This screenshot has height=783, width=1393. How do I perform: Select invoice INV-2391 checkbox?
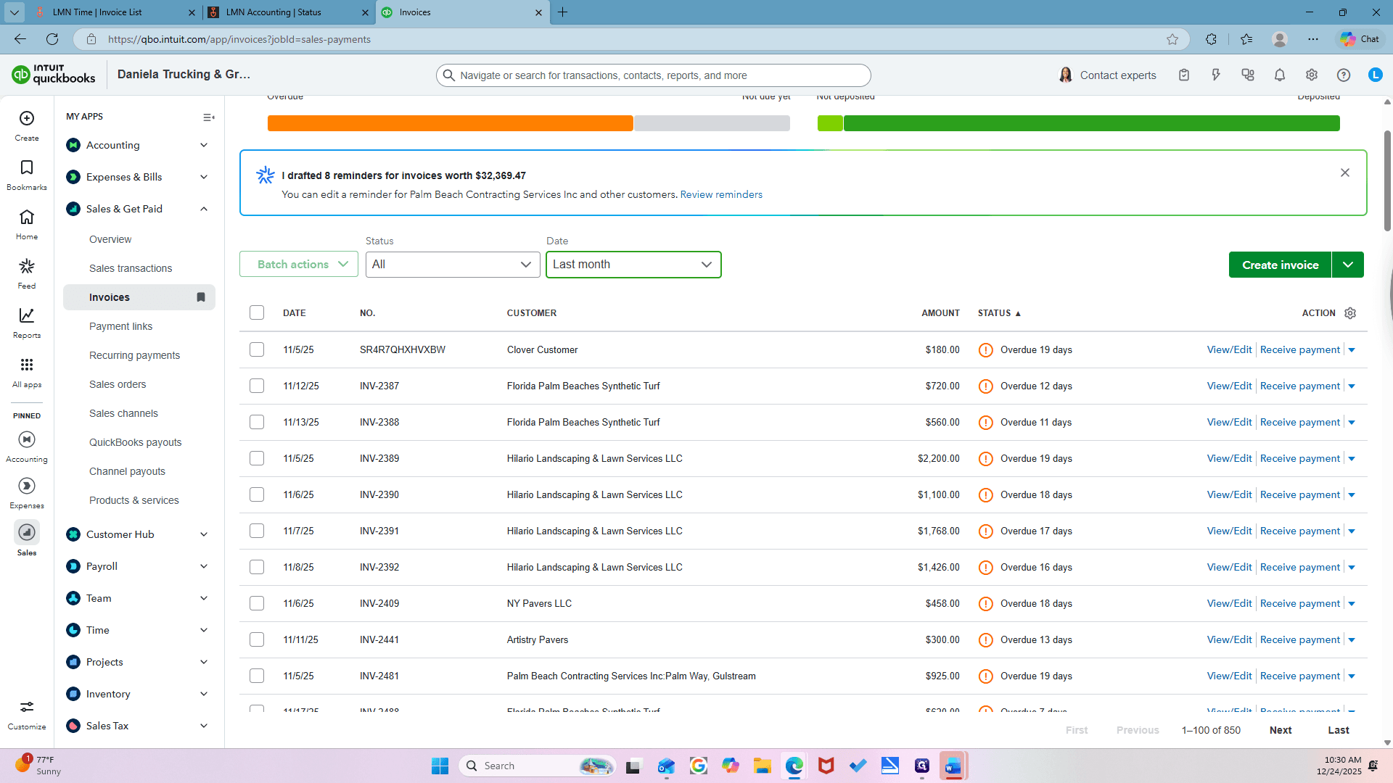click(x=257, y=531)
